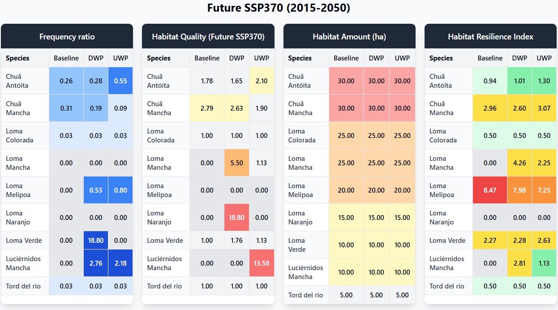The image size is (558, 310).
Task: Click the dark blue 2.76 Frequency ratio cell
Action: tap(96, 263)
